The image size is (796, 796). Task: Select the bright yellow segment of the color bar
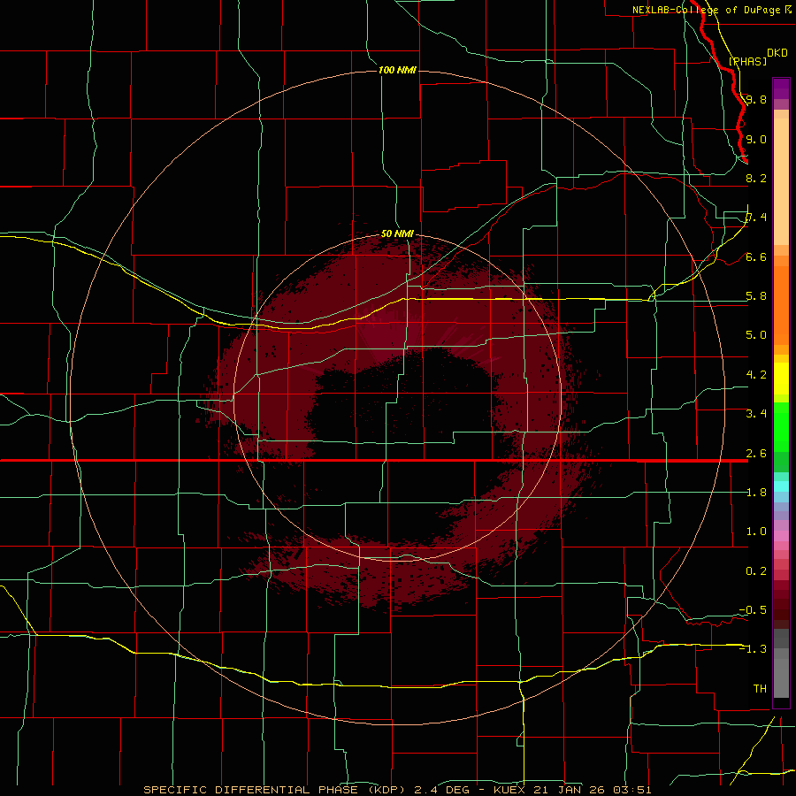click(781, 379)
